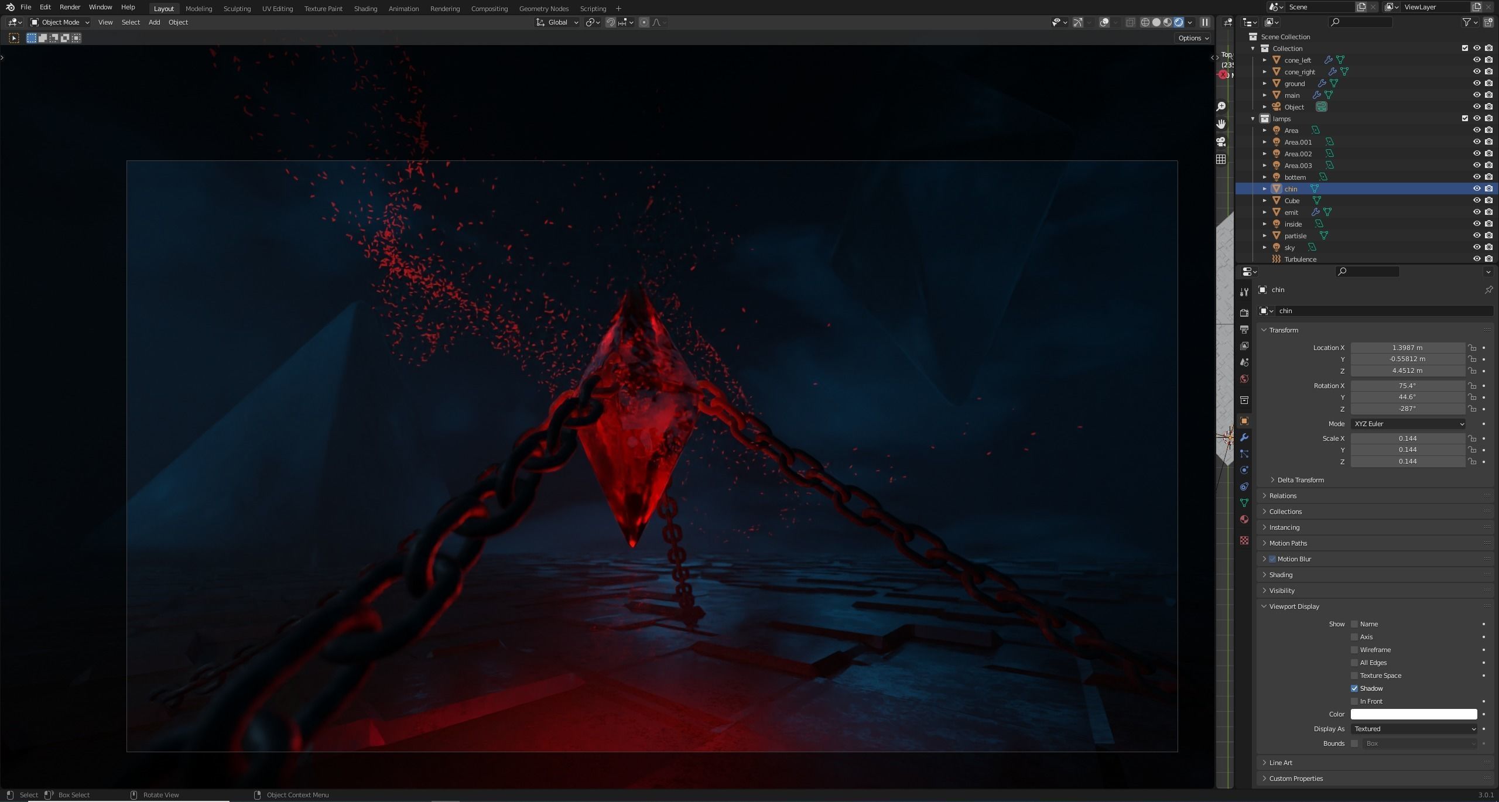Open the View Layer properties tab

pyautogui.click(x=1244, y=346)
